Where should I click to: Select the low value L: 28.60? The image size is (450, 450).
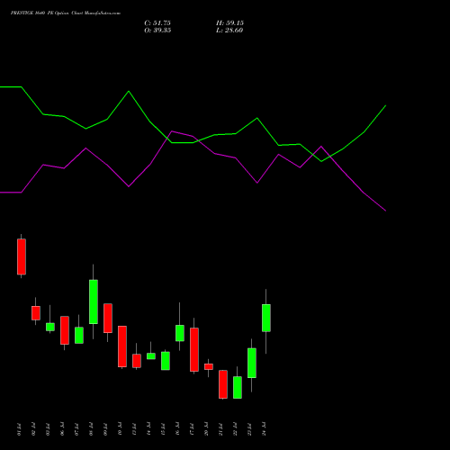point(229,31)
